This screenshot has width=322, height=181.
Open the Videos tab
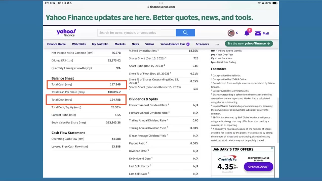150,44
